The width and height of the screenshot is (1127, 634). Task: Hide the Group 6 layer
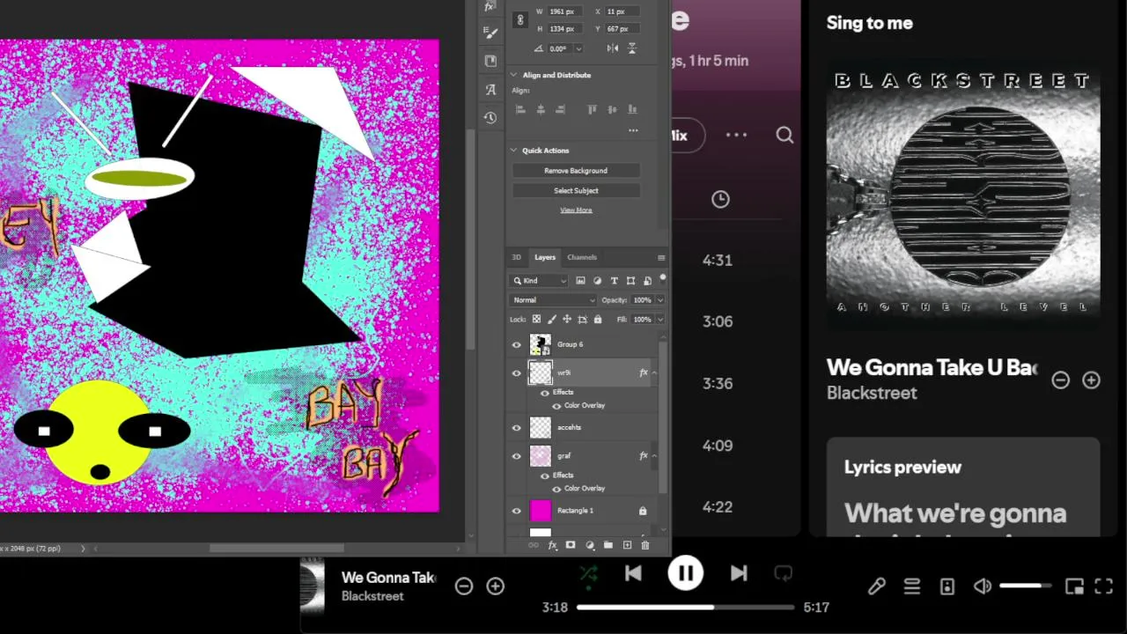(517, 344)
